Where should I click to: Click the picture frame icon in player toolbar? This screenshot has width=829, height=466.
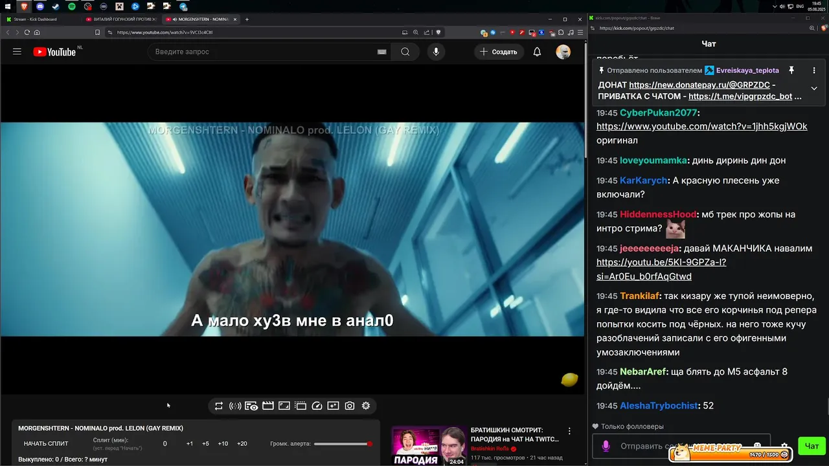point(284,406)
